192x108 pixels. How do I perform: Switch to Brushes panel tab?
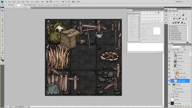(130, 10)
